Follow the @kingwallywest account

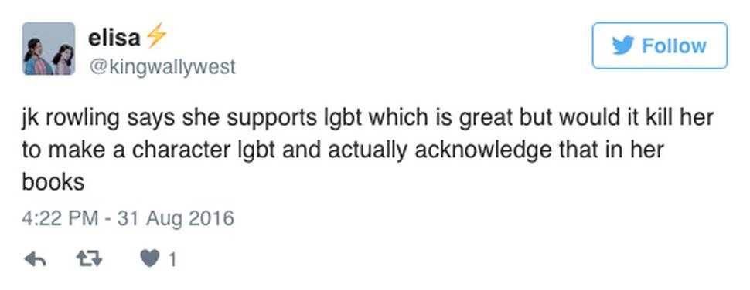pyautogui.click(x=660, y=46)
